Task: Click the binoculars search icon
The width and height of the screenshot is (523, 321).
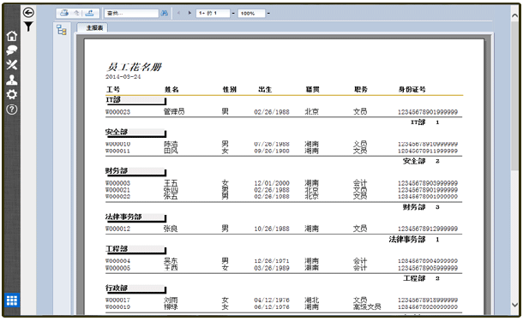Action: click(164, 13)
